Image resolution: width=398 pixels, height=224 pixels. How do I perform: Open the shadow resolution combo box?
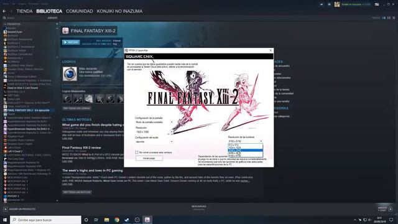[x=245, y=141]
